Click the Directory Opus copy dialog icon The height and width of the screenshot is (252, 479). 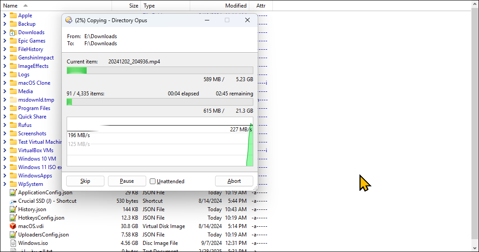point(68,20)
